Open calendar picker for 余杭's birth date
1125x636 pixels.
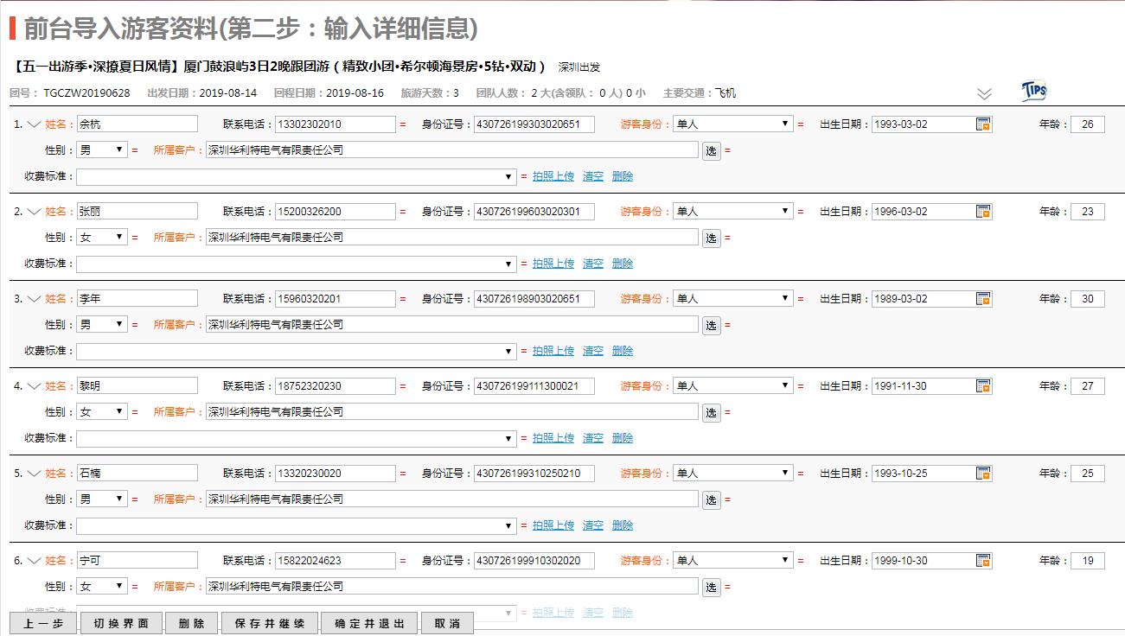tap(983, 124)
